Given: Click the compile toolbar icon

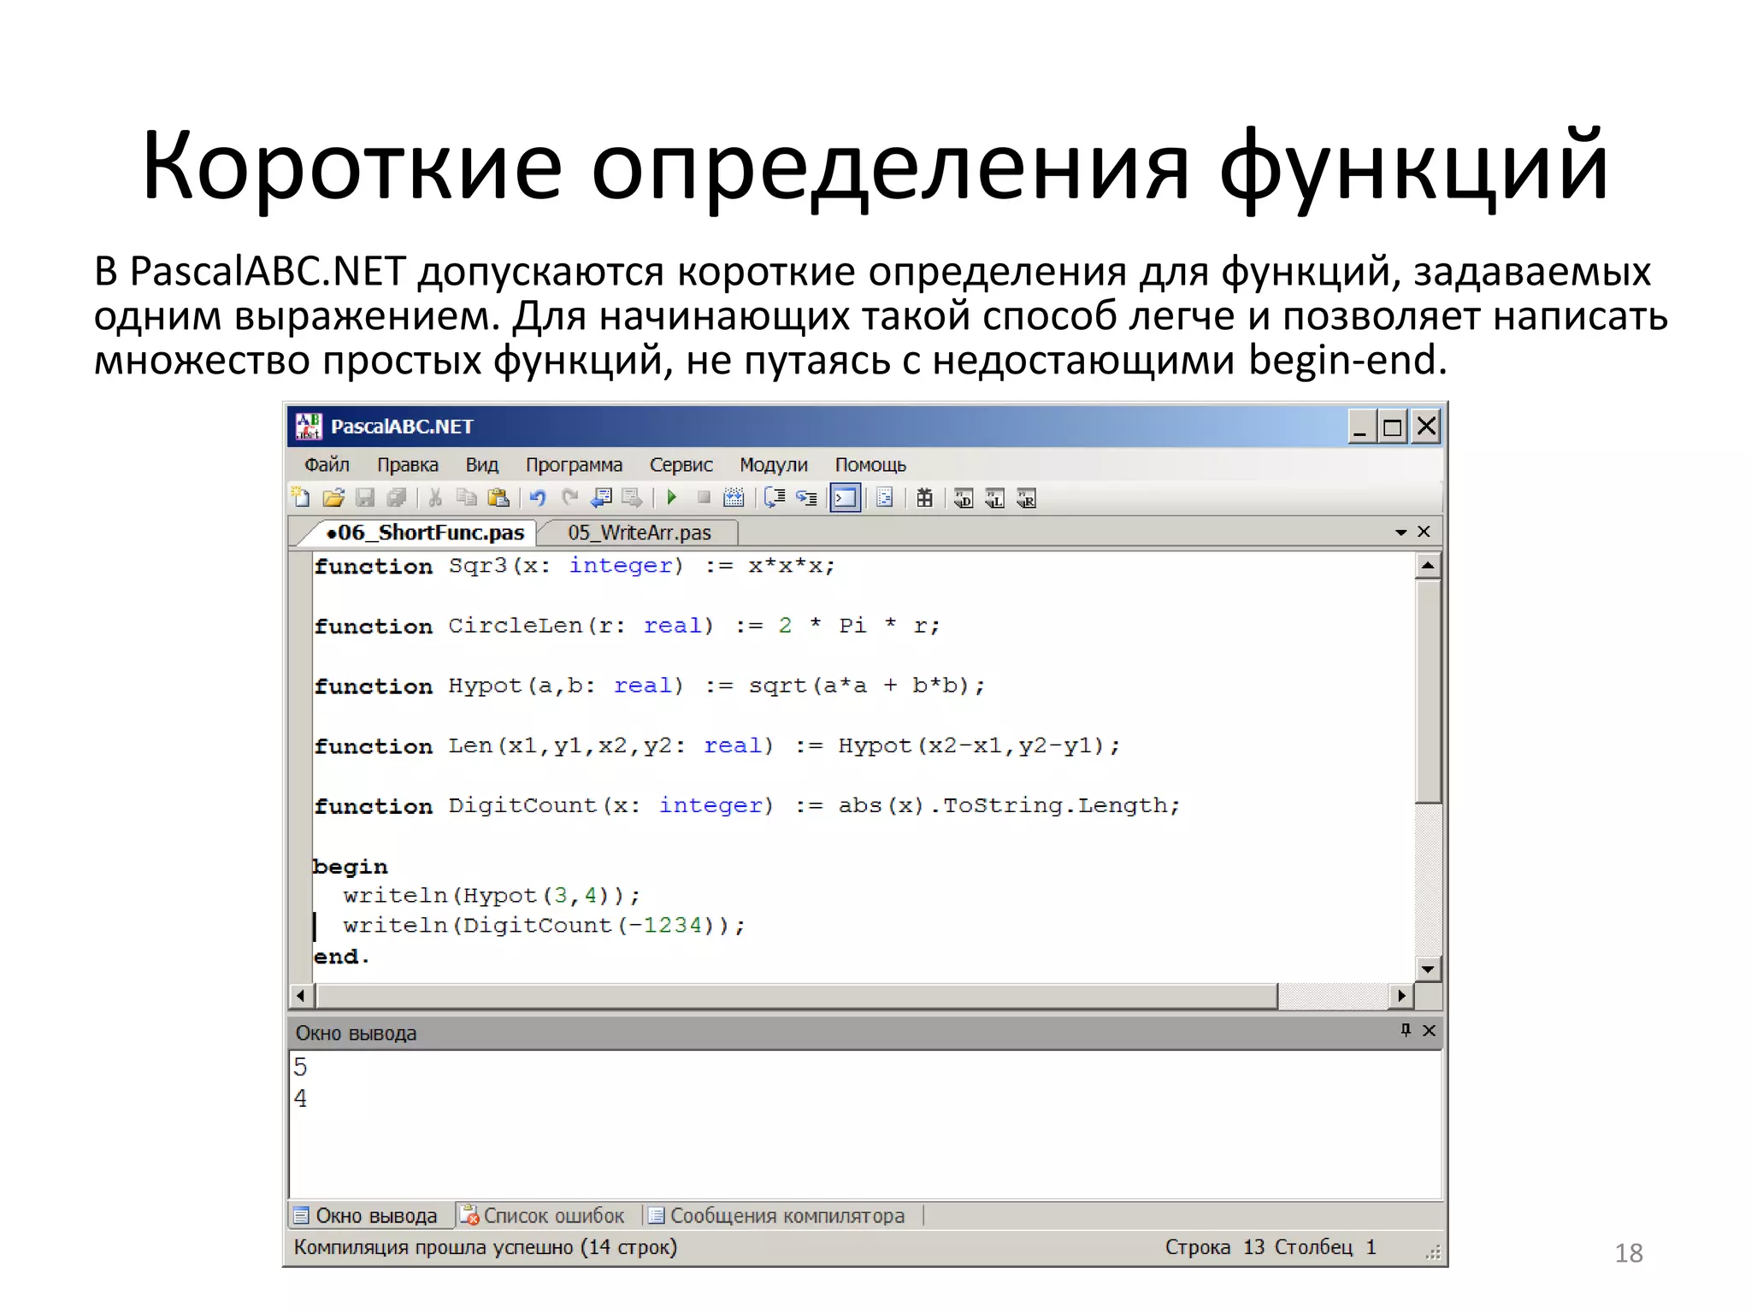Looking at the screenshot, I should click(734, 498).
